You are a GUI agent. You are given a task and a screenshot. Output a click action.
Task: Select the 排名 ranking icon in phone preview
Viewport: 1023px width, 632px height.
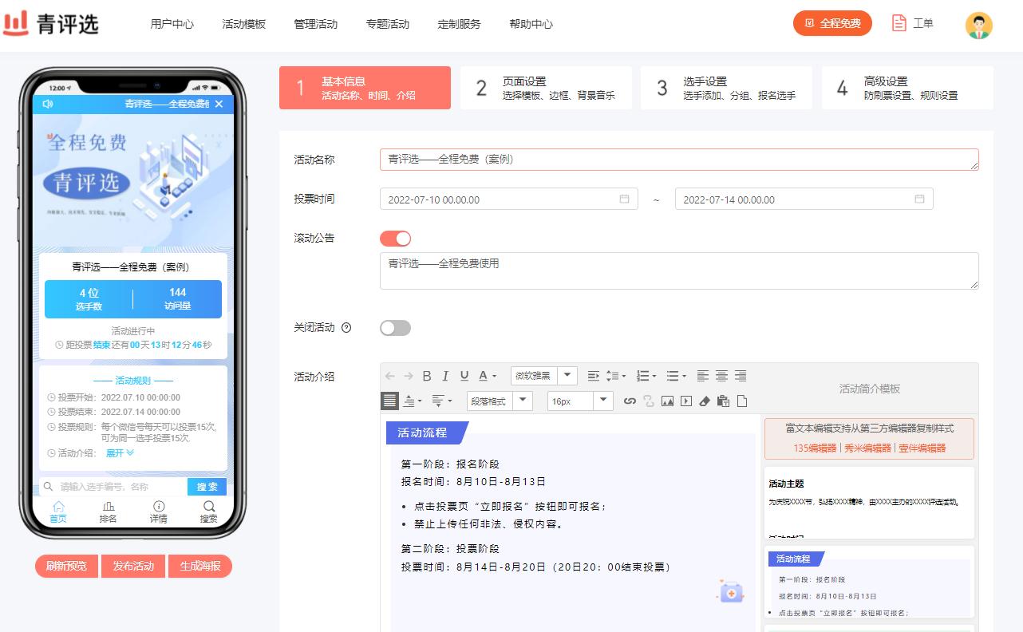tap(108, 512)
